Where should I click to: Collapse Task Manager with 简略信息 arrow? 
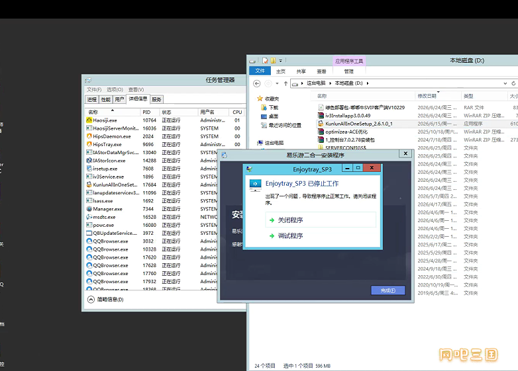(x=91, y=300)
